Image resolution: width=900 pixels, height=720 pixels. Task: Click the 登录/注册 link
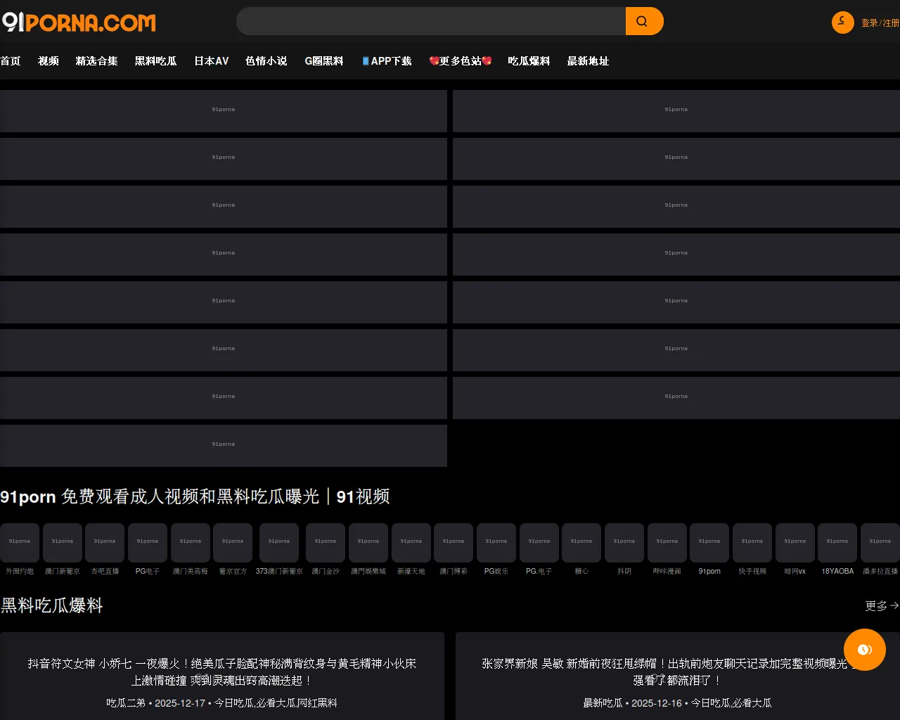[880, 23]
